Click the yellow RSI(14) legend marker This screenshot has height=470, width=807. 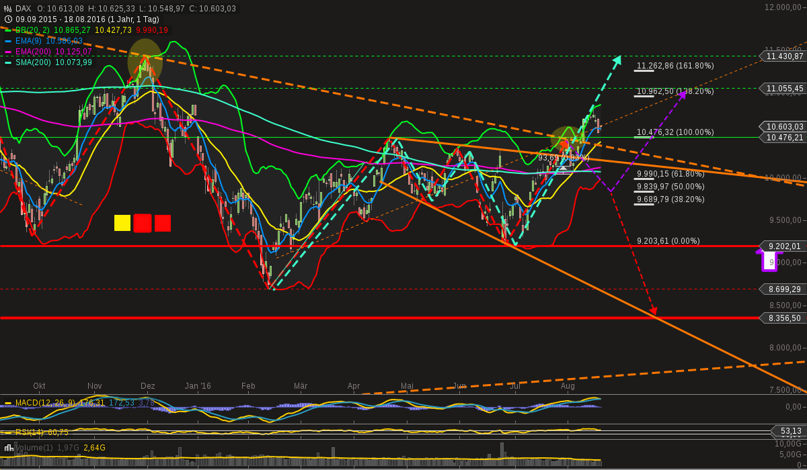(x=8, y=432)
